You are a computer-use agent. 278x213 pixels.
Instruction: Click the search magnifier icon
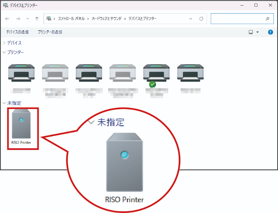268,19
